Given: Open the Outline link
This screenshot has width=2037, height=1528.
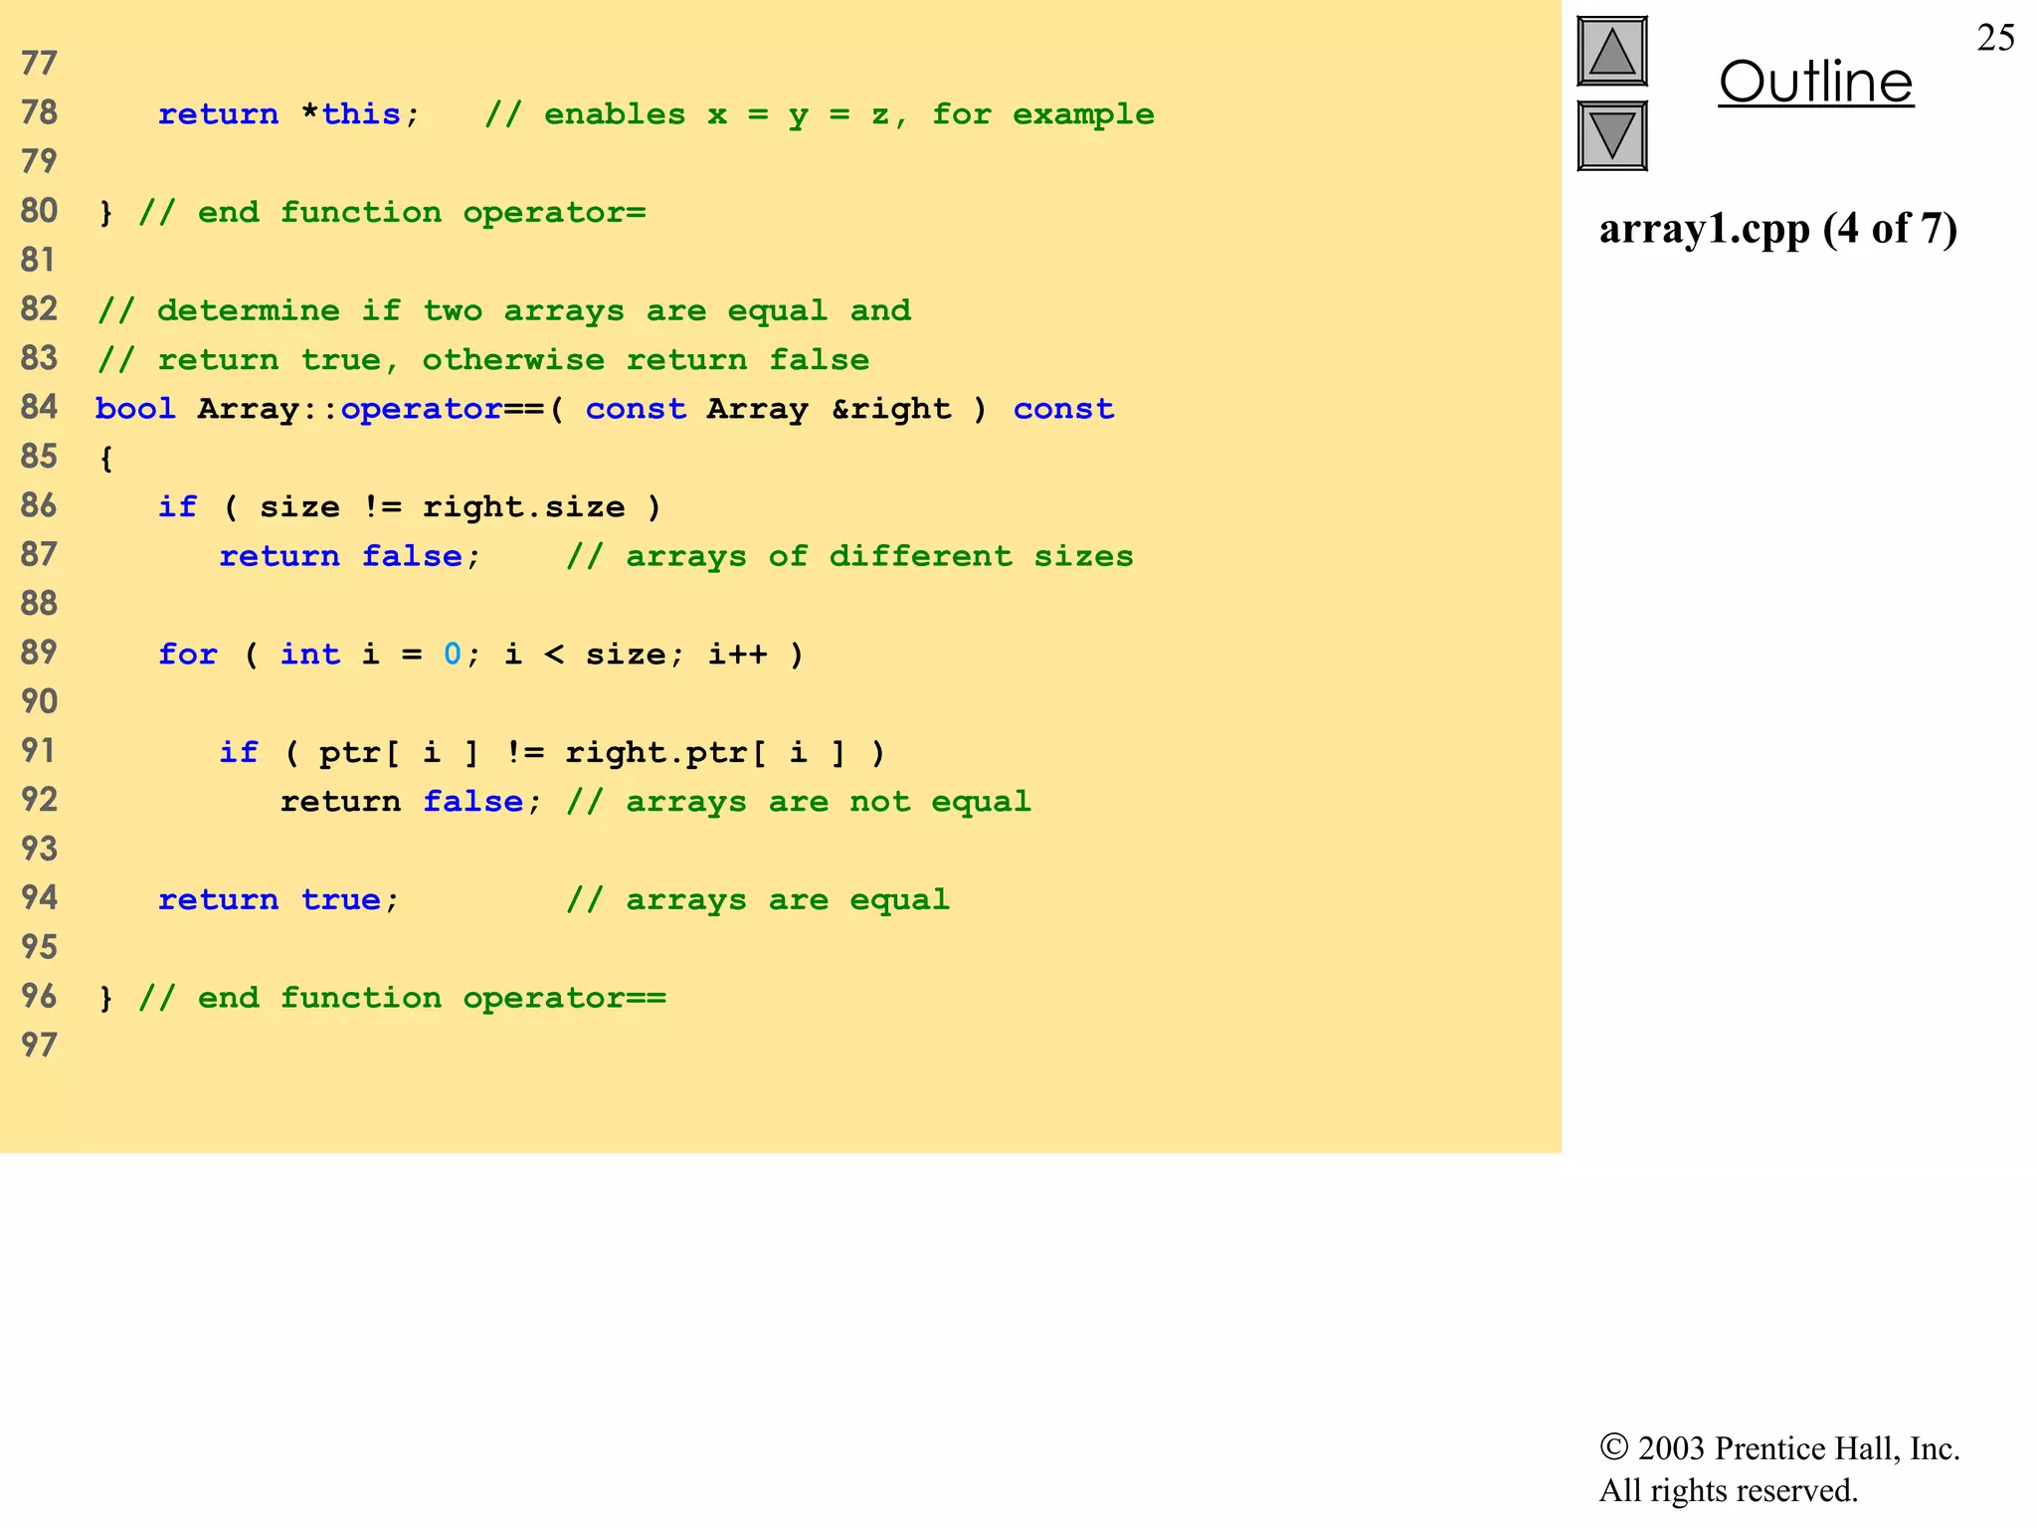Looking at the screenshot, I should click(1815, 82).
